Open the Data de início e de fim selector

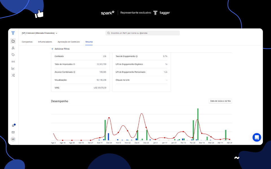(220, 101)
